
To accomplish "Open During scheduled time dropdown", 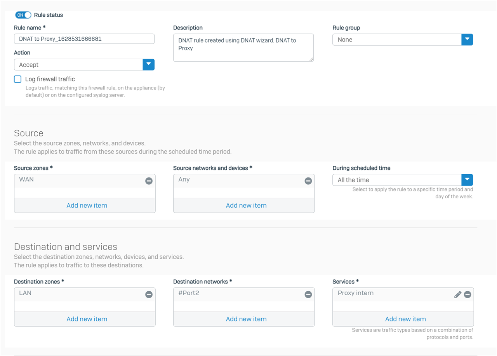I will 467,180.
